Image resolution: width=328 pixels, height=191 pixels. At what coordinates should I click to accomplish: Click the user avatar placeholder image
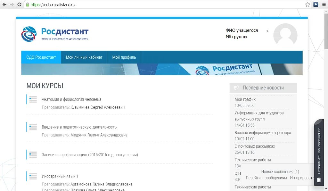point(285,34)
